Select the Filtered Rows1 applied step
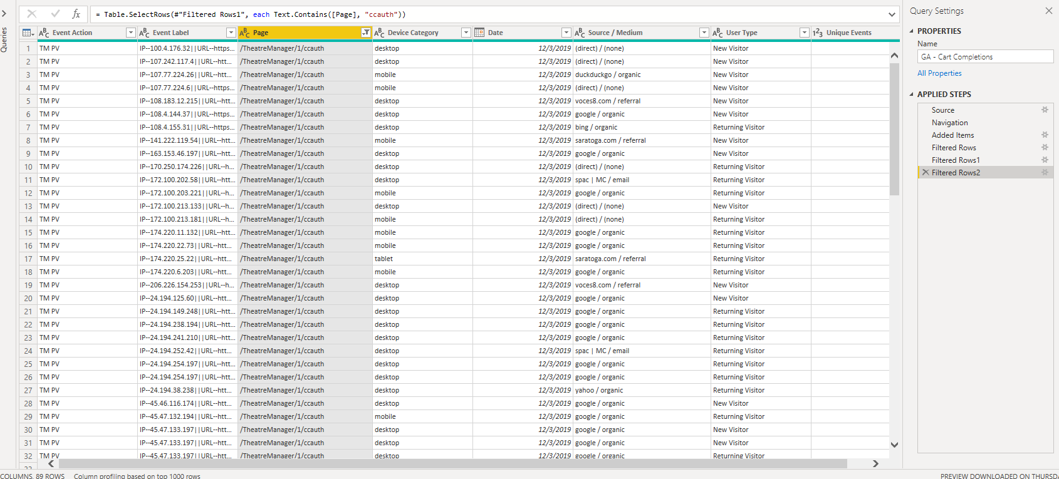Screen dimensions: 1059x479 tap(956, 160)
